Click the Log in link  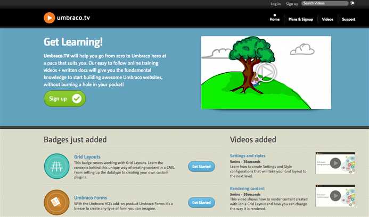click(276, 4)
